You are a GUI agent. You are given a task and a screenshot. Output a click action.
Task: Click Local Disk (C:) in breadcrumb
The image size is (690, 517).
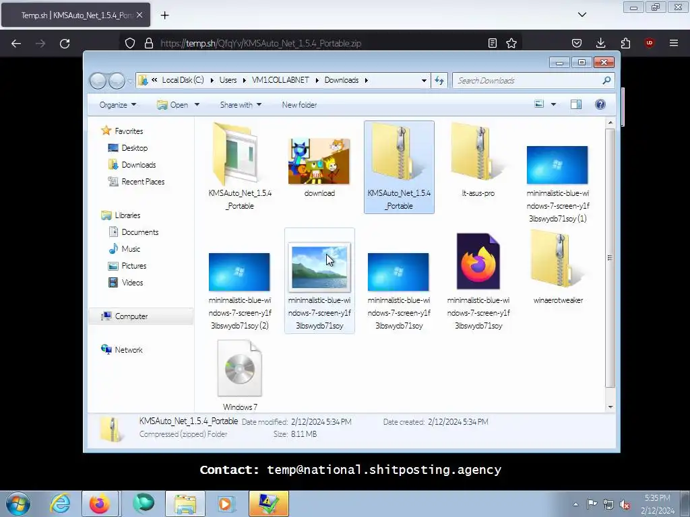[183, 80]
